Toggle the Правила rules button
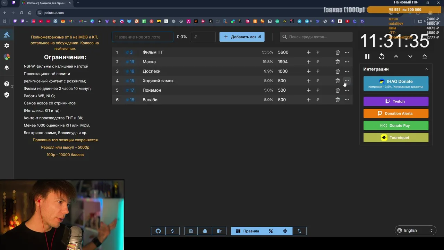Image resolution: width=444 pixels, height=250 pixels. (247, 231)
